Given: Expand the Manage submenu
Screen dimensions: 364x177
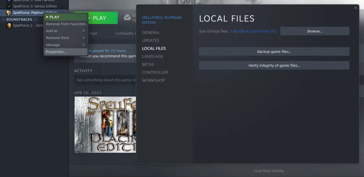Looking at the screenshot, I should click(66, 45).
